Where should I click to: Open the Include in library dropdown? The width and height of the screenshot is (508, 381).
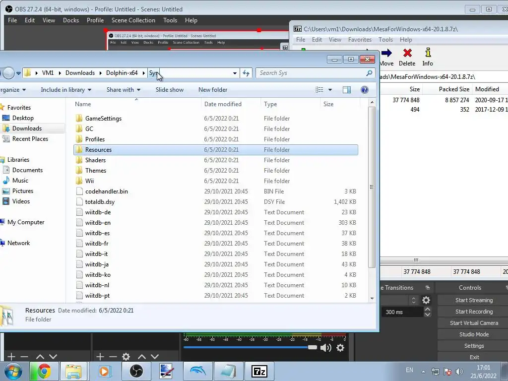pos(66,90)
